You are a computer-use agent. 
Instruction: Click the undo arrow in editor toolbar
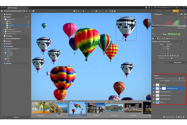tap(153, 34)
